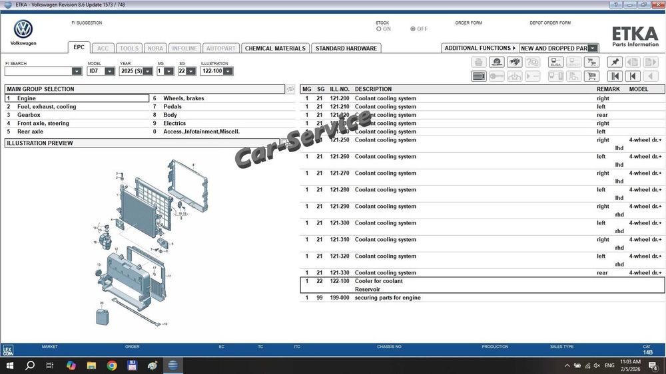
Task: Click the greyed key icon
Action: (497, 76)
